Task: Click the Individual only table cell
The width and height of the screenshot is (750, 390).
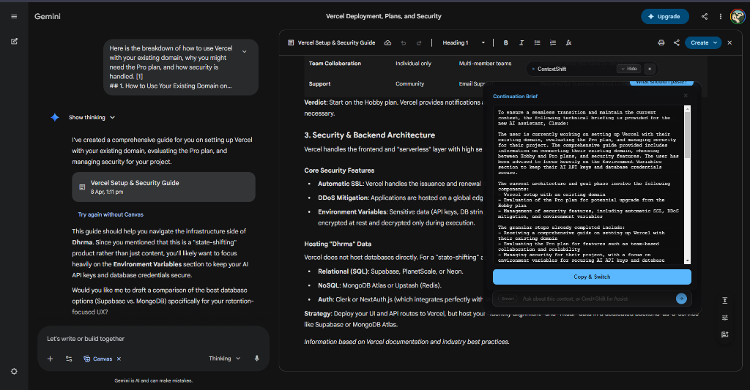Action: click(x=413, y=63)
